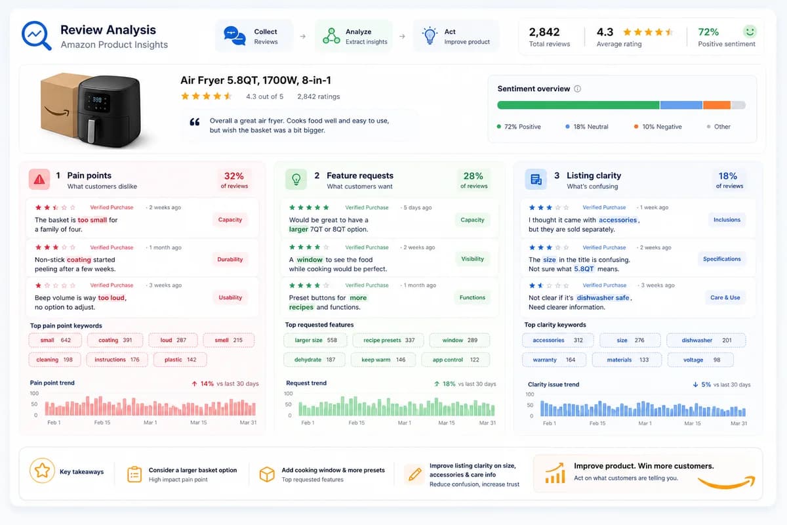
Task: Select the Act Improve product step
Action: coord(456,36)
